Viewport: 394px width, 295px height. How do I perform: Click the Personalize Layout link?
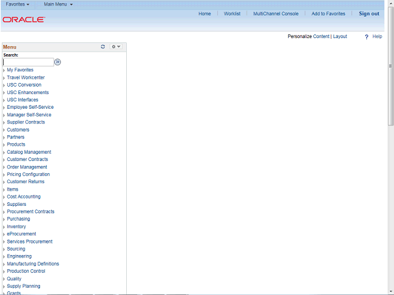pos(340,36)
